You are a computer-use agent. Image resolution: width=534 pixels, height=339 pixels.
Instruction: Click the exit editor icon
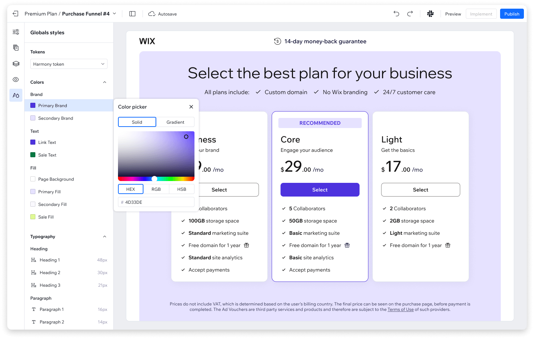click(15, 14)
